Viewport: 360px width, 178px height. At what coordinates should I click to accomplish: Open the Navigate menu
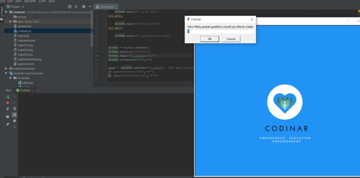coord(30,1)
